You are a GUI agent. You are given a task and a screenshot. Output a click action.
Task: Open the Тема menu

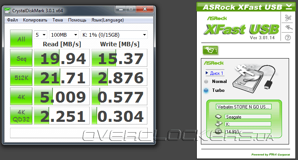click(58, 20)
